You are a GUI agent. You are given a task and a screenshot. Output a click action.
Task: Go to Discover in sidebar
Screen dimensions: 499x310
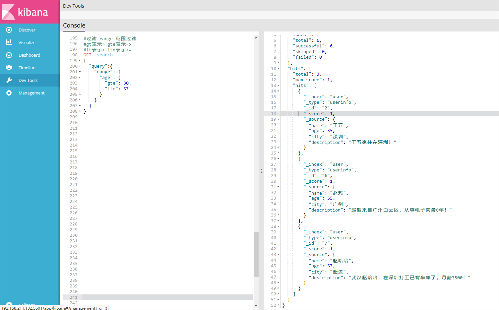[x=27, y=30]
